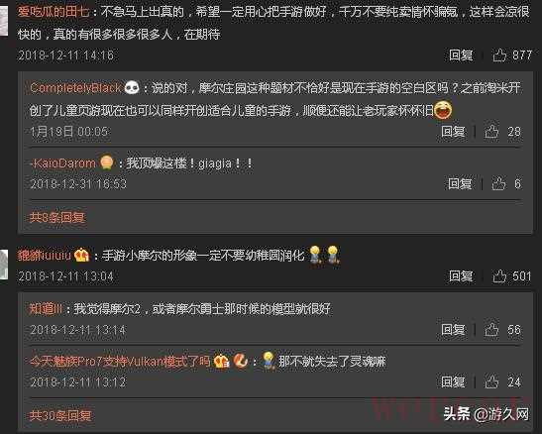
Task: Like KaioDarom's reply with 6 likes
Action: click(x=498, y=183)
